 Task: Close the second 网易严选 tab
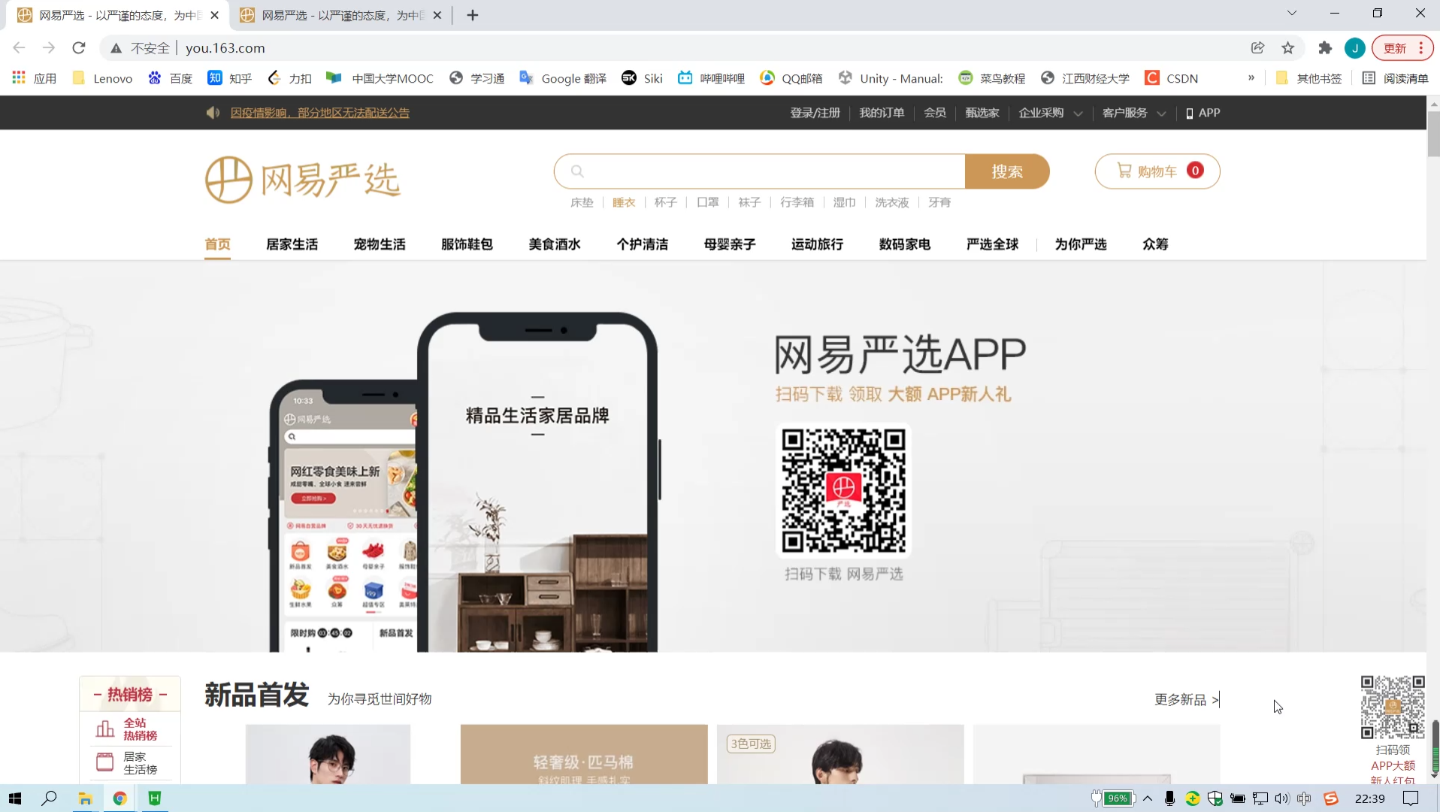pos(437,15)
